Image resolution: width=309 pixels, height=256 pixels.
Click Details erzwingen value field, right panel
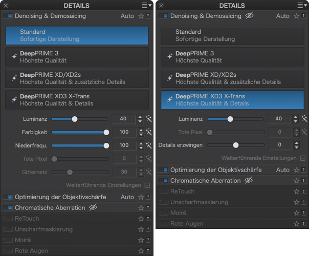(x=280, y=145)
